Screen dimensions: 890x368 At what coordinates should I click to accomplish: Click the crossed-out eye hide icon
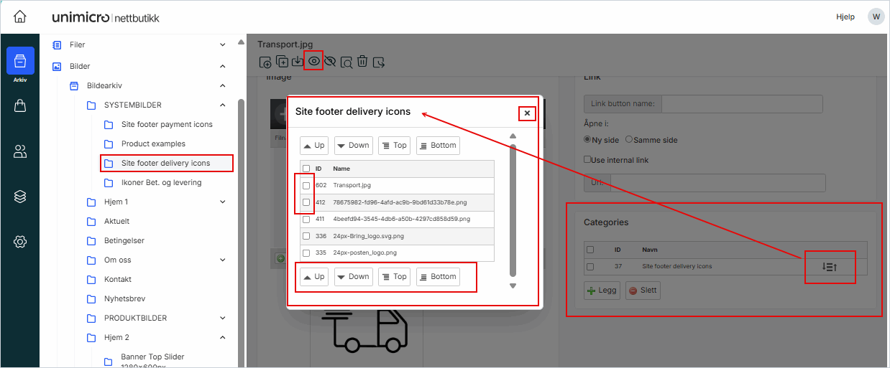[x=330, y=62]
